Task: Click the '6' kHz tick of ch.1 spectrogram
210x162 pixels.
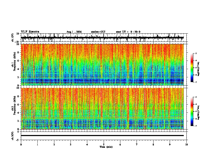Action: 19,61
